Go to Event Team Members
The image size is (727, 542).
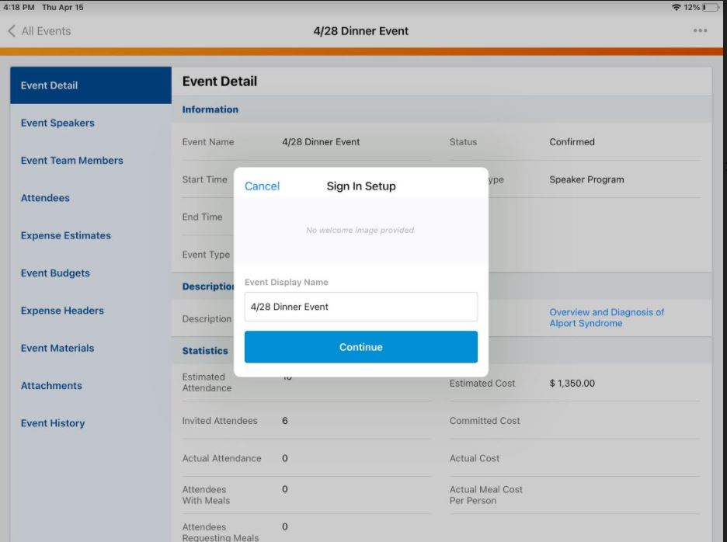pos(71,161)
